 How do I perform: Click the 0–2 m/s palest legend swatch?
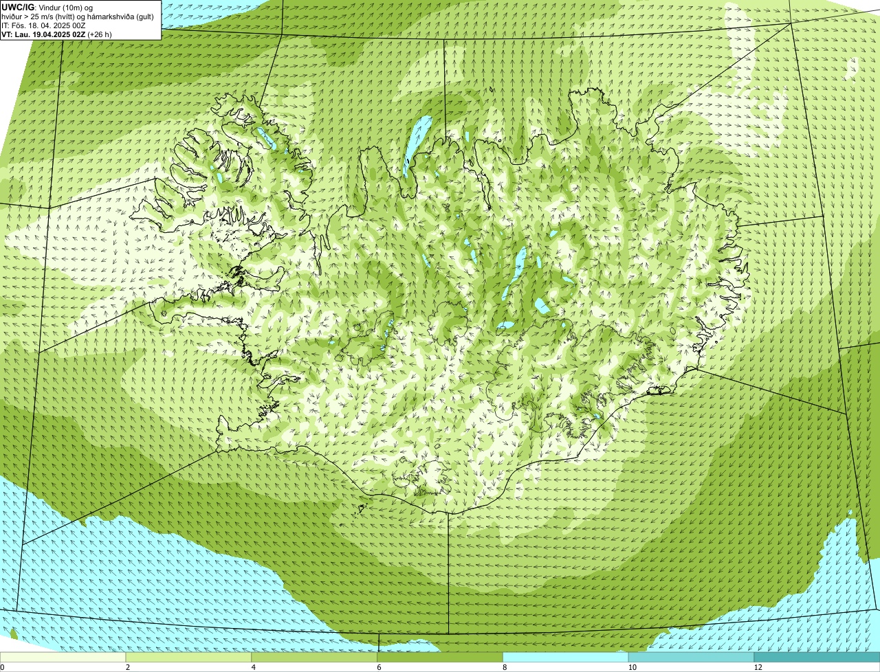click(63, 658)
